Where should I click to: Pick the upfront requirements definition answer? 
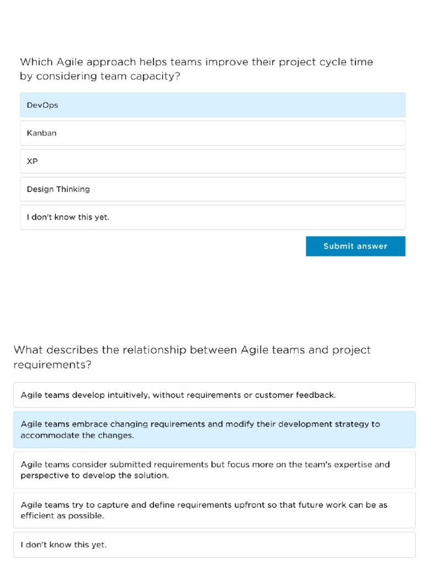tap(214, 510)
